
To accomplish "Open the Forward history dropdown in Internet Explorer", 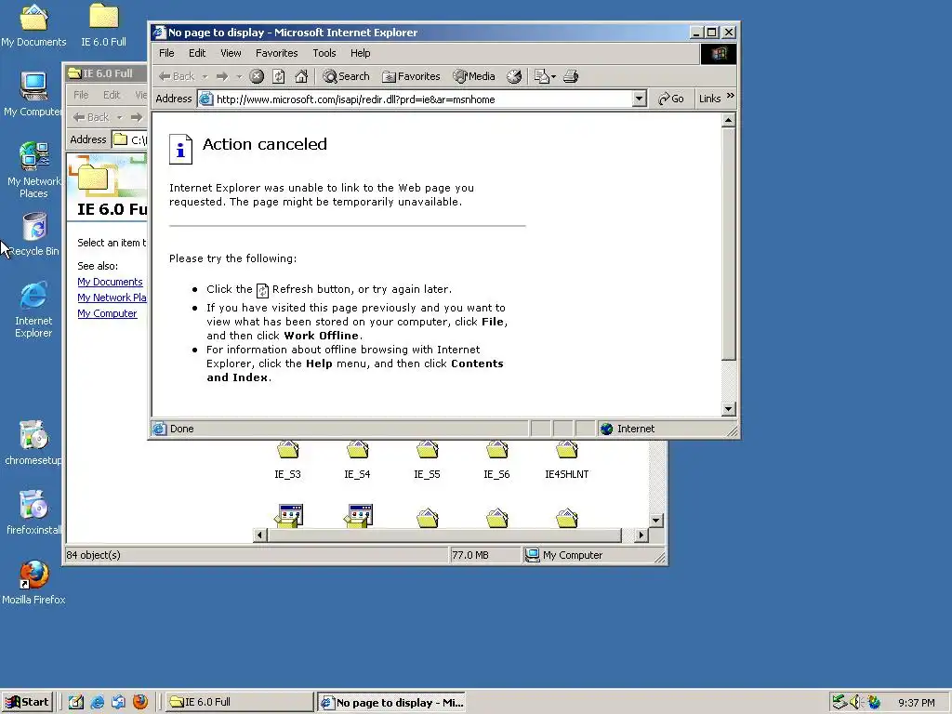I will tap(239, 76).
